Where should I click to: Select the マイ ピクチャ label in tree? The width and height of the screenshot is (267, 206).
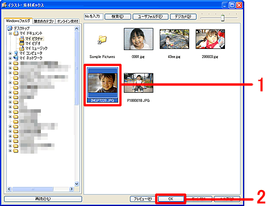34,39
